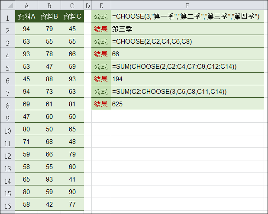Click cell B6 with value 88
Screen dimensions: 268x214
click(49, 79)
